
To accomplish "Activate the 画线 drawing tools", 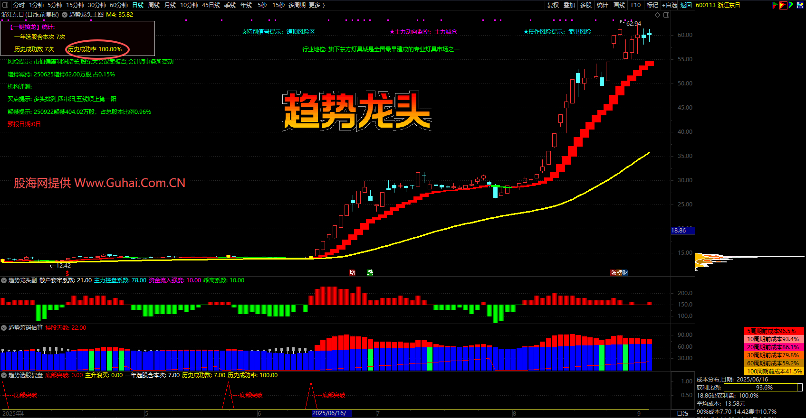I will click(619, 5).
